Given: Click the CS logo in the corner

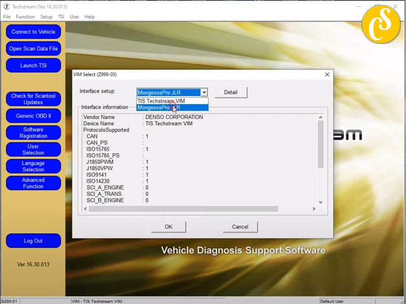Looking at the screenshot, I should [382, 24].
